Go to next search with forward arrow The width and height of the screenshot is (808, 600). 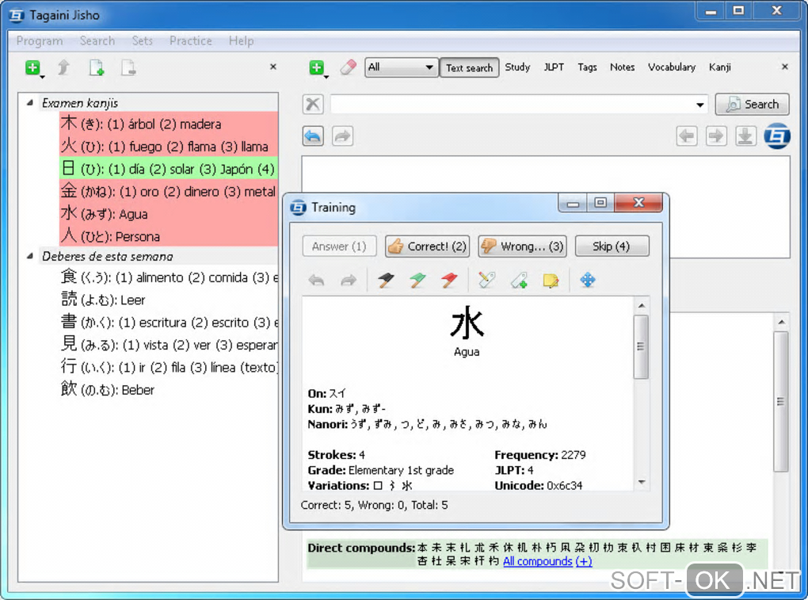(343, 136)
